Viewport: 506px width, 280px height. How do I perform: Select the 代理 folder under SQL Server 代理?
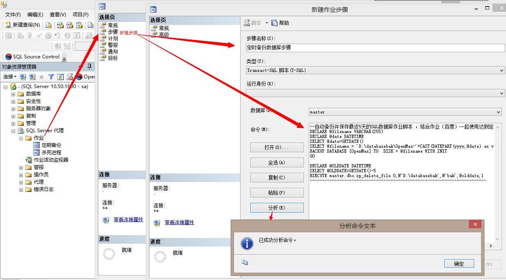click(x=38, y=182)
